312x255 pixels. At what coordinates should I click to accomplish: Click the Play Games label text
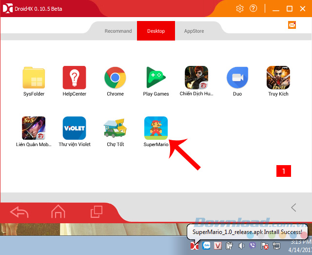coord(156,94)
